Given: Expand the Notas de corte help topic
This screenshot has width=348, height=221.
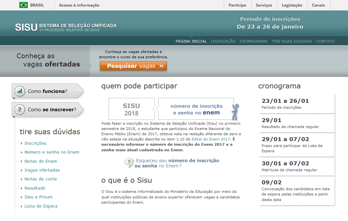Looking at the screenshot, I should tap(41, 179).
